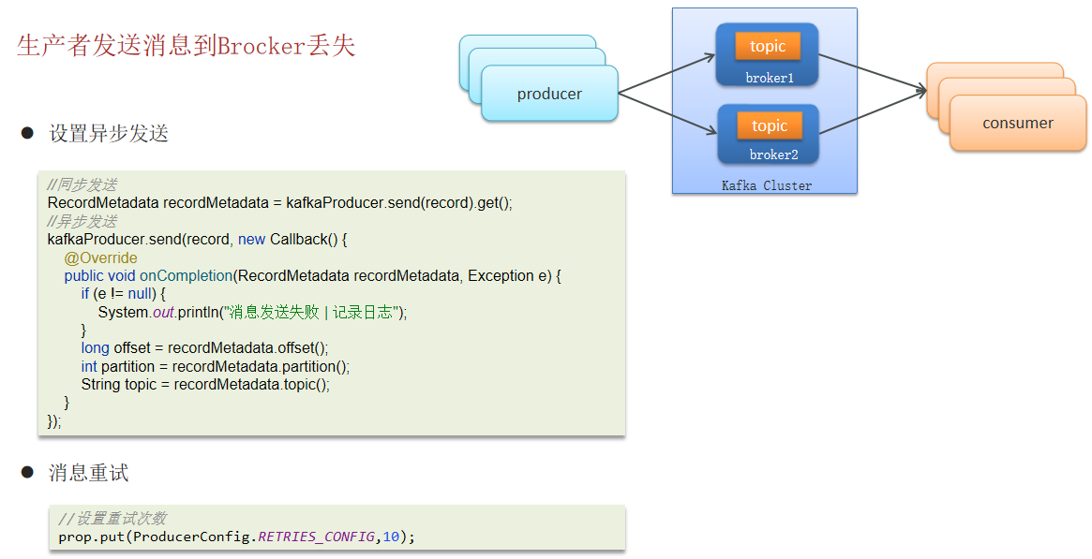The width and height of the screenshot is (1092, 559).
Task: Select the broker2 text label
Action: 773,155
